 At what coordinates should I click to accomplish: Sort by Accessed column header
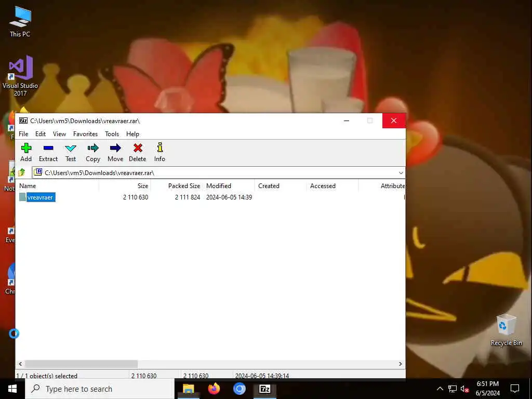pyautogui.click(x=332, y=186)
